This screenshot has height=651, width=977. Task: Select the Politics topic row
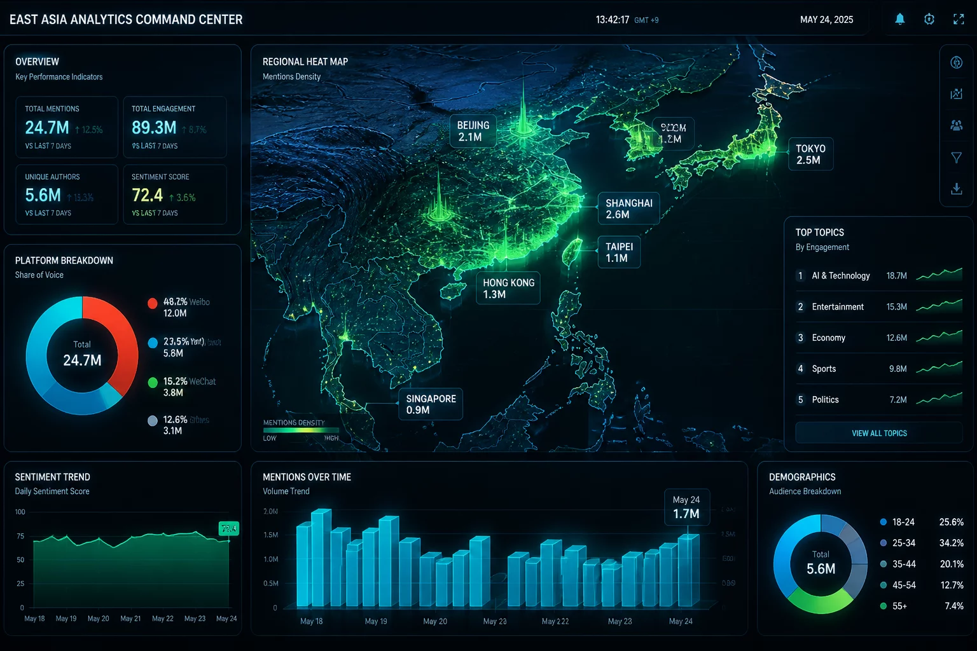879,399
